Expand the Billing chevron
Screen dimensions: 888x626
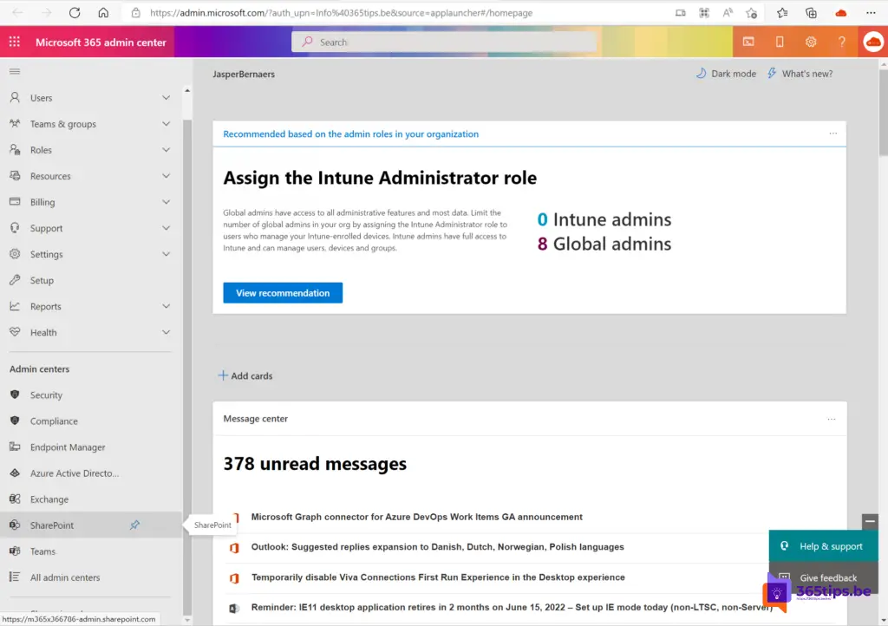click(166, 202)
